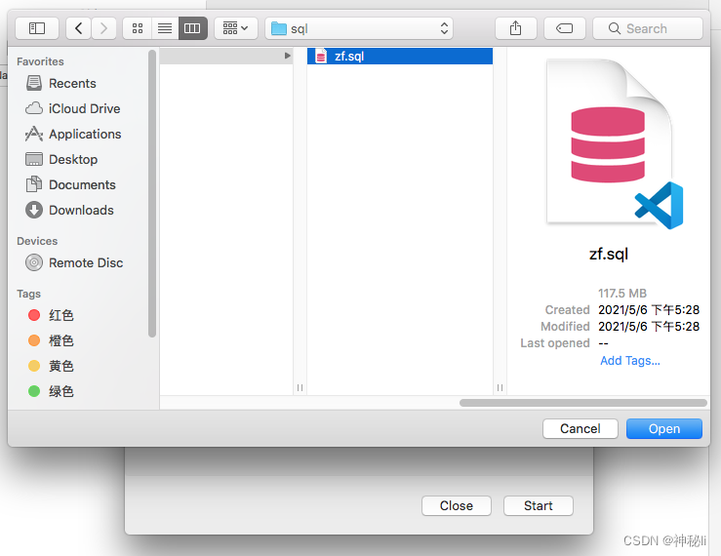Click the Downloads arrow icon

pyautogui.click(x=34, y=210)
